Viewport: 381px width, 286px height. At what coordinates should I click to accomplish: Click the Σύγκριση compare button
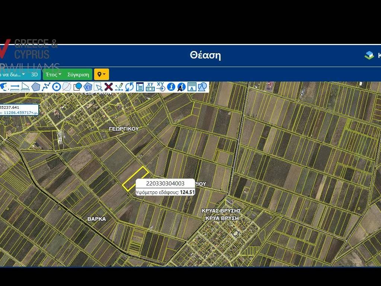[x=79, y=74]
